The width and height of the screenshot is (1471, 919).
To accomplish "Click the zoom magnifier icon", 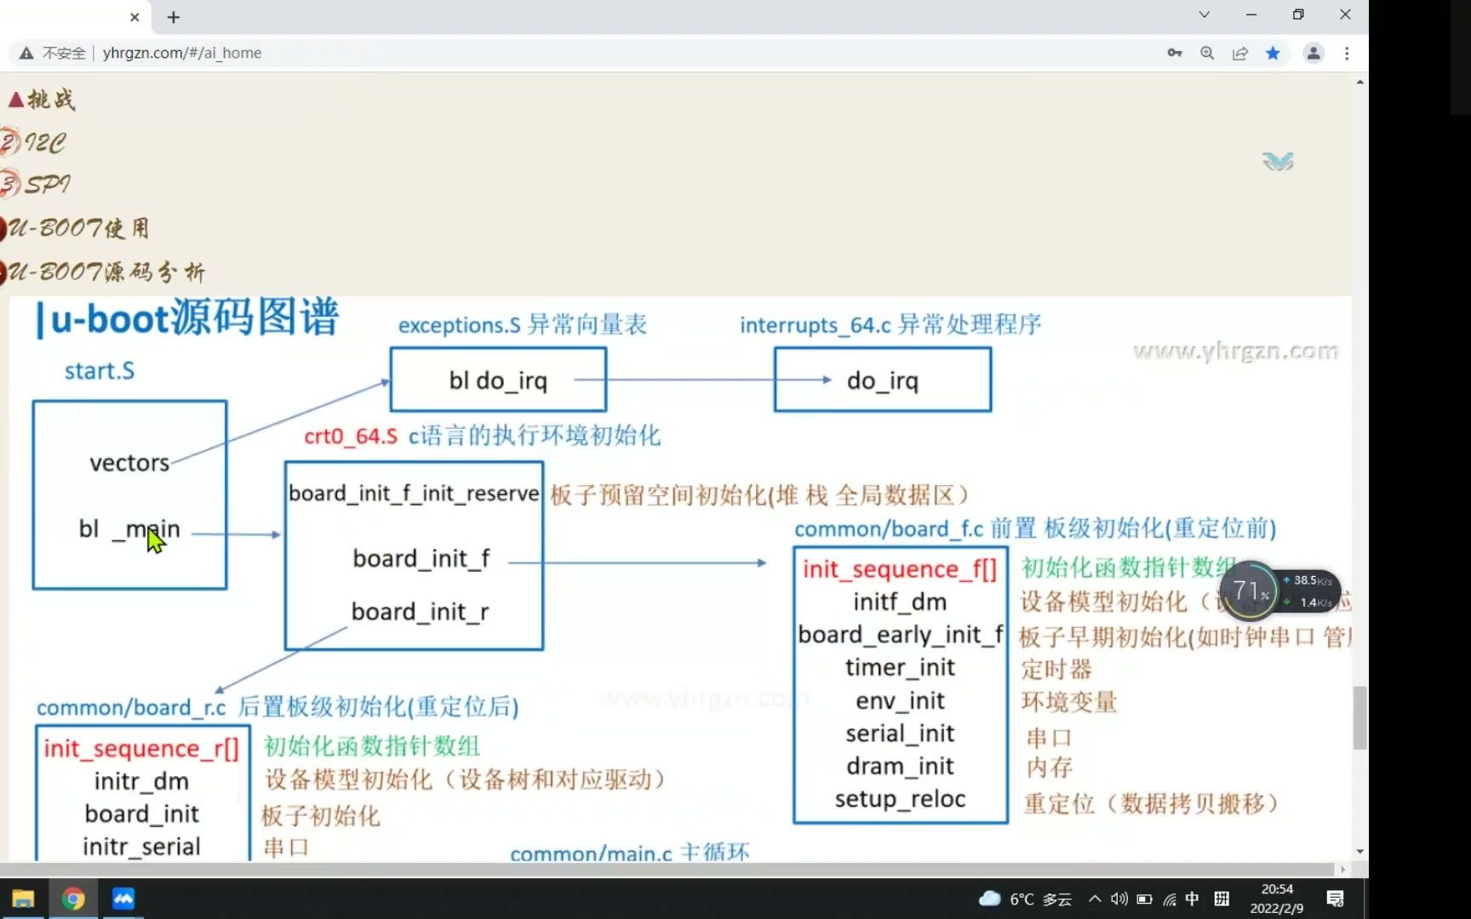I will click(1207, 53).
